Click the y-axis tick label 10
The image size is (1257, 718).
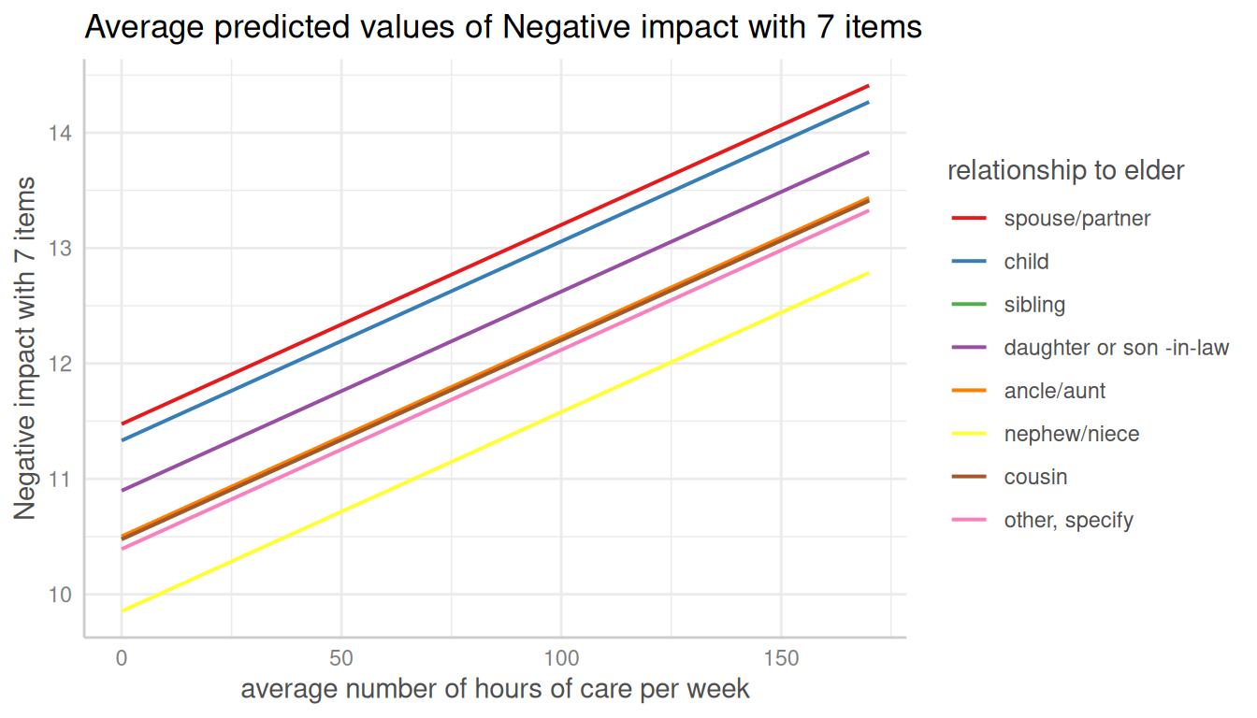(x=62, y=595)
